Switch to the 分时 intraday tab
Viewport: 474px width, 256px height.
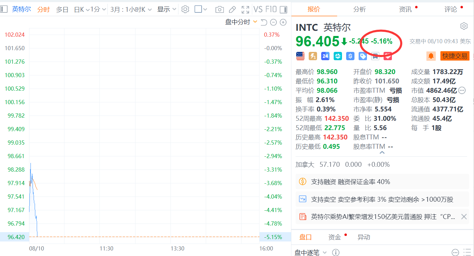pos(44,9)
